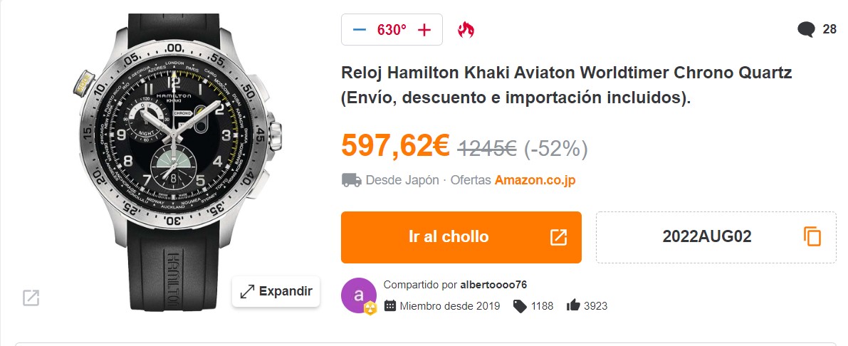Open image source via bottom-left link icon
The width and height of the screenshot is (848, 346).
click(x=31, y=298)
